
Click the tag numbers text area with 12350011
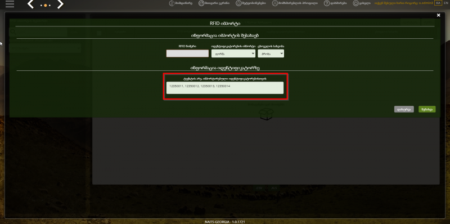225,88
